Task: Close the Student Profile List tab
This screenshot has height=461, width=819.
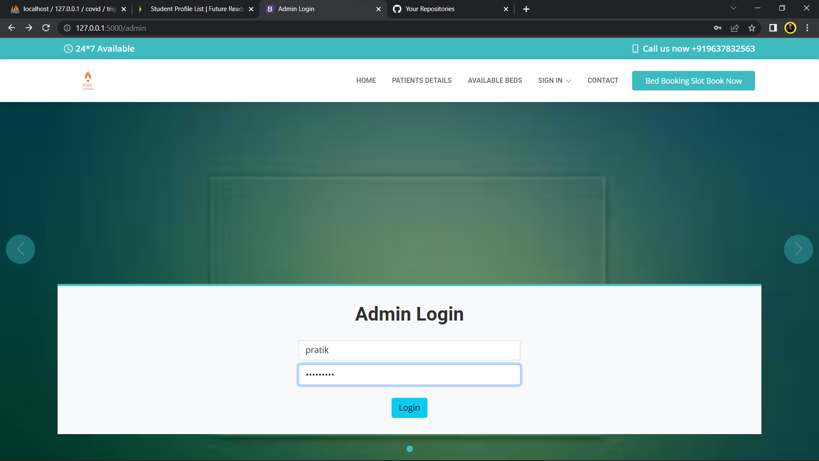Action: click(251, 9)
